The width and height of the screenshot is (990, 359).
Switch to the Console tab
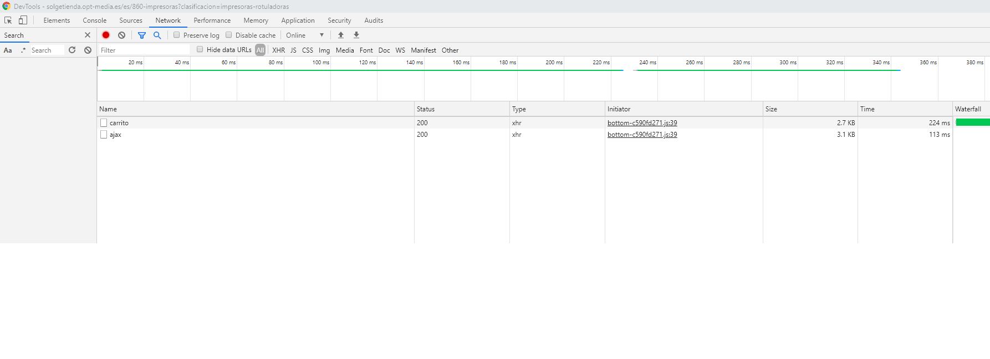coord(94,20)
